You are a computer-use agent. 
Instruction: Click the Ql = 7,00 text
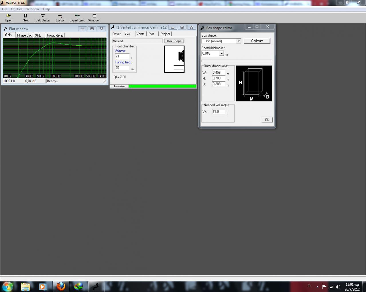point(120,77)
